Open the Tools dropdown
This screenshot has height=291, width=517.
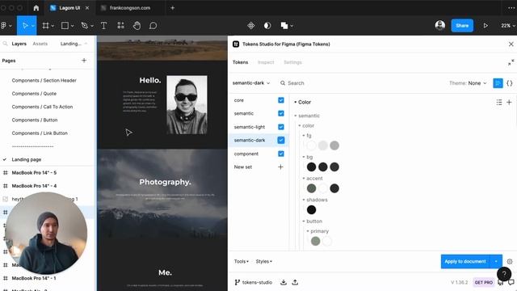coord(242,261)
